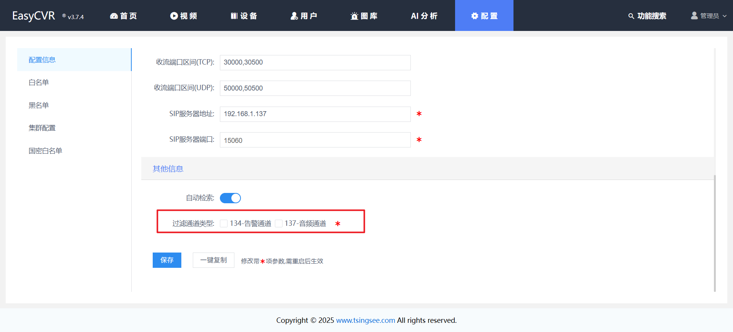This screenshot has width=733, height=332.
Task: Open the www.tsingsee.com link
Action: click(x=365, y=320)
